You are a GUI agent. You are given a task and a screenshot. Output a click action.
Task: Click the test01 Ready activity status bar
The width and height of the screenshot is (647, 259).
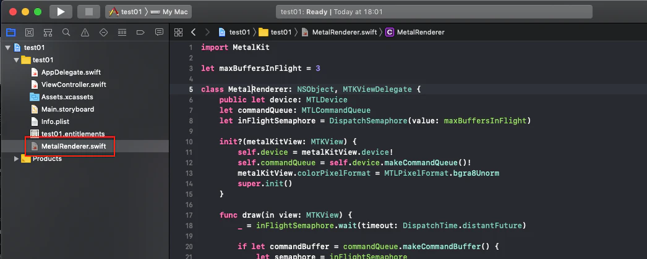434,12
